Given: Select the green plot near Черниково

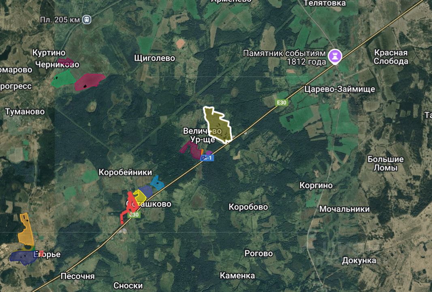Looking at the screenshot, I should [x=63, y=79].
